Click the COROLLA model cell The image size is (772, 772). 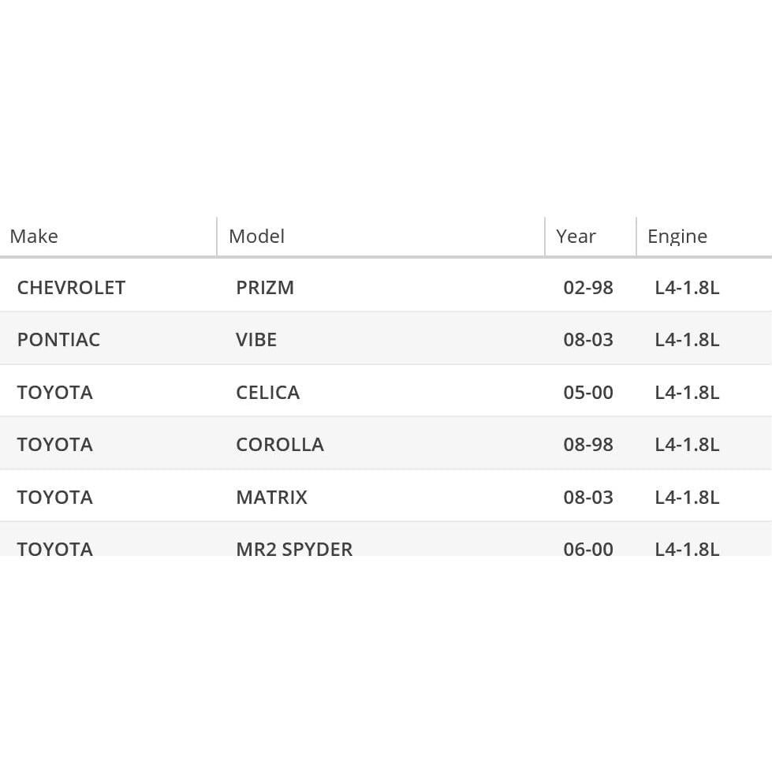click(x=280, y=445)
